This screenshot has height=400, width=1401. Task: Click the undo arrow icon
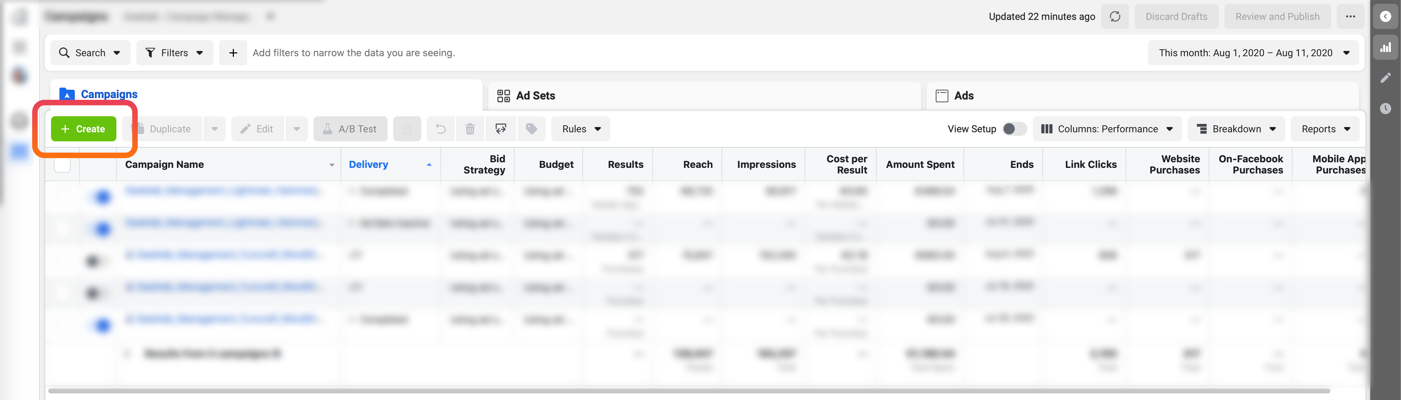coord(440,129)
